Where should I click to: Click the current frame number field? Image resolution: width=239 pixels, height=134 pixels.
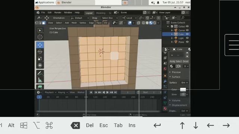128,92
